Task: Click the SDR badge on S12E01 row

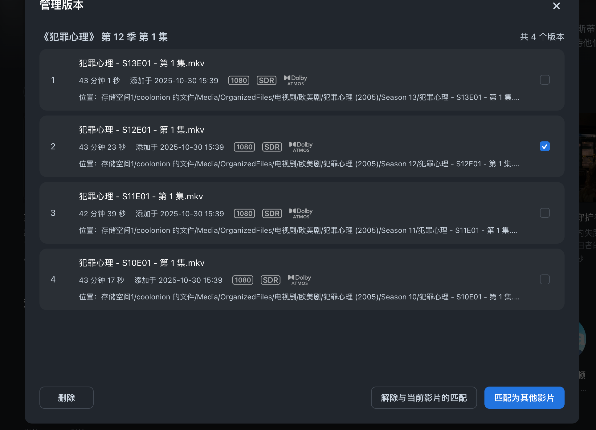Action: point(272,147)
